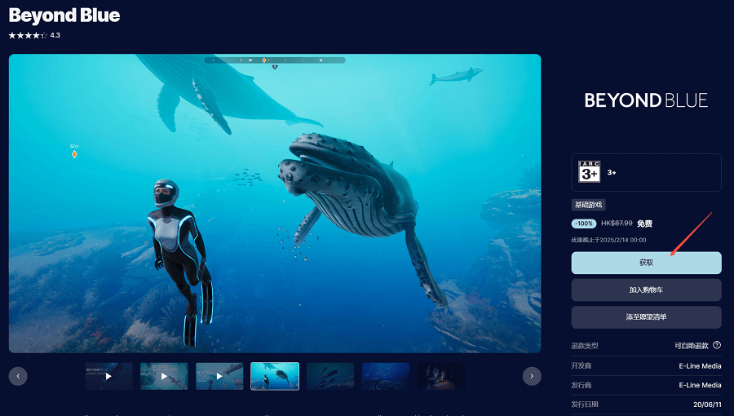Click the IARC 3+ rating badge
This screenshot has width=734, height=416.
click(x=589, y=172)
